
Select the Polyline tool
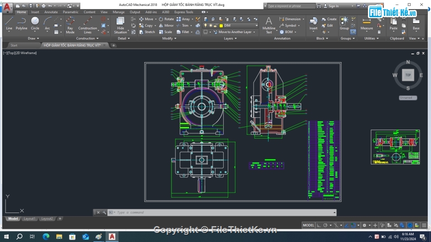21,24
